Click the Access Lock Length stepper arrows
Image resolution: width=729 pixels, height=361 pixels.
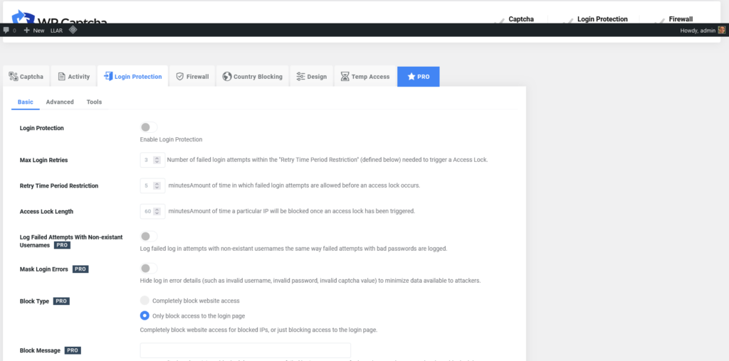point(159,211)
